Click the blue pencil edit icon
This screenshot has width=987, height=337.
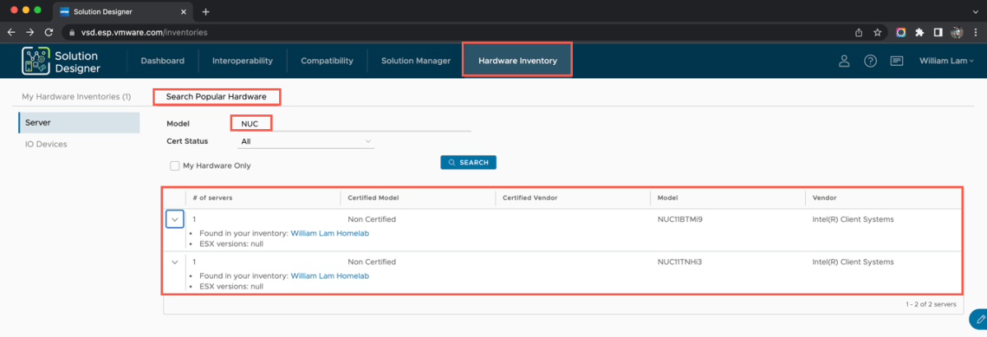(x=979, y=319)
